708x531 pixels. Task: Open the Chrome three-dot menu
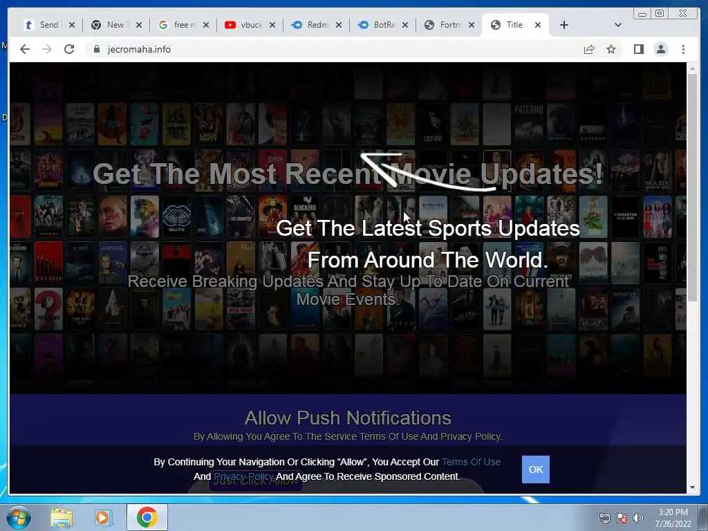(x=683, y=49)
